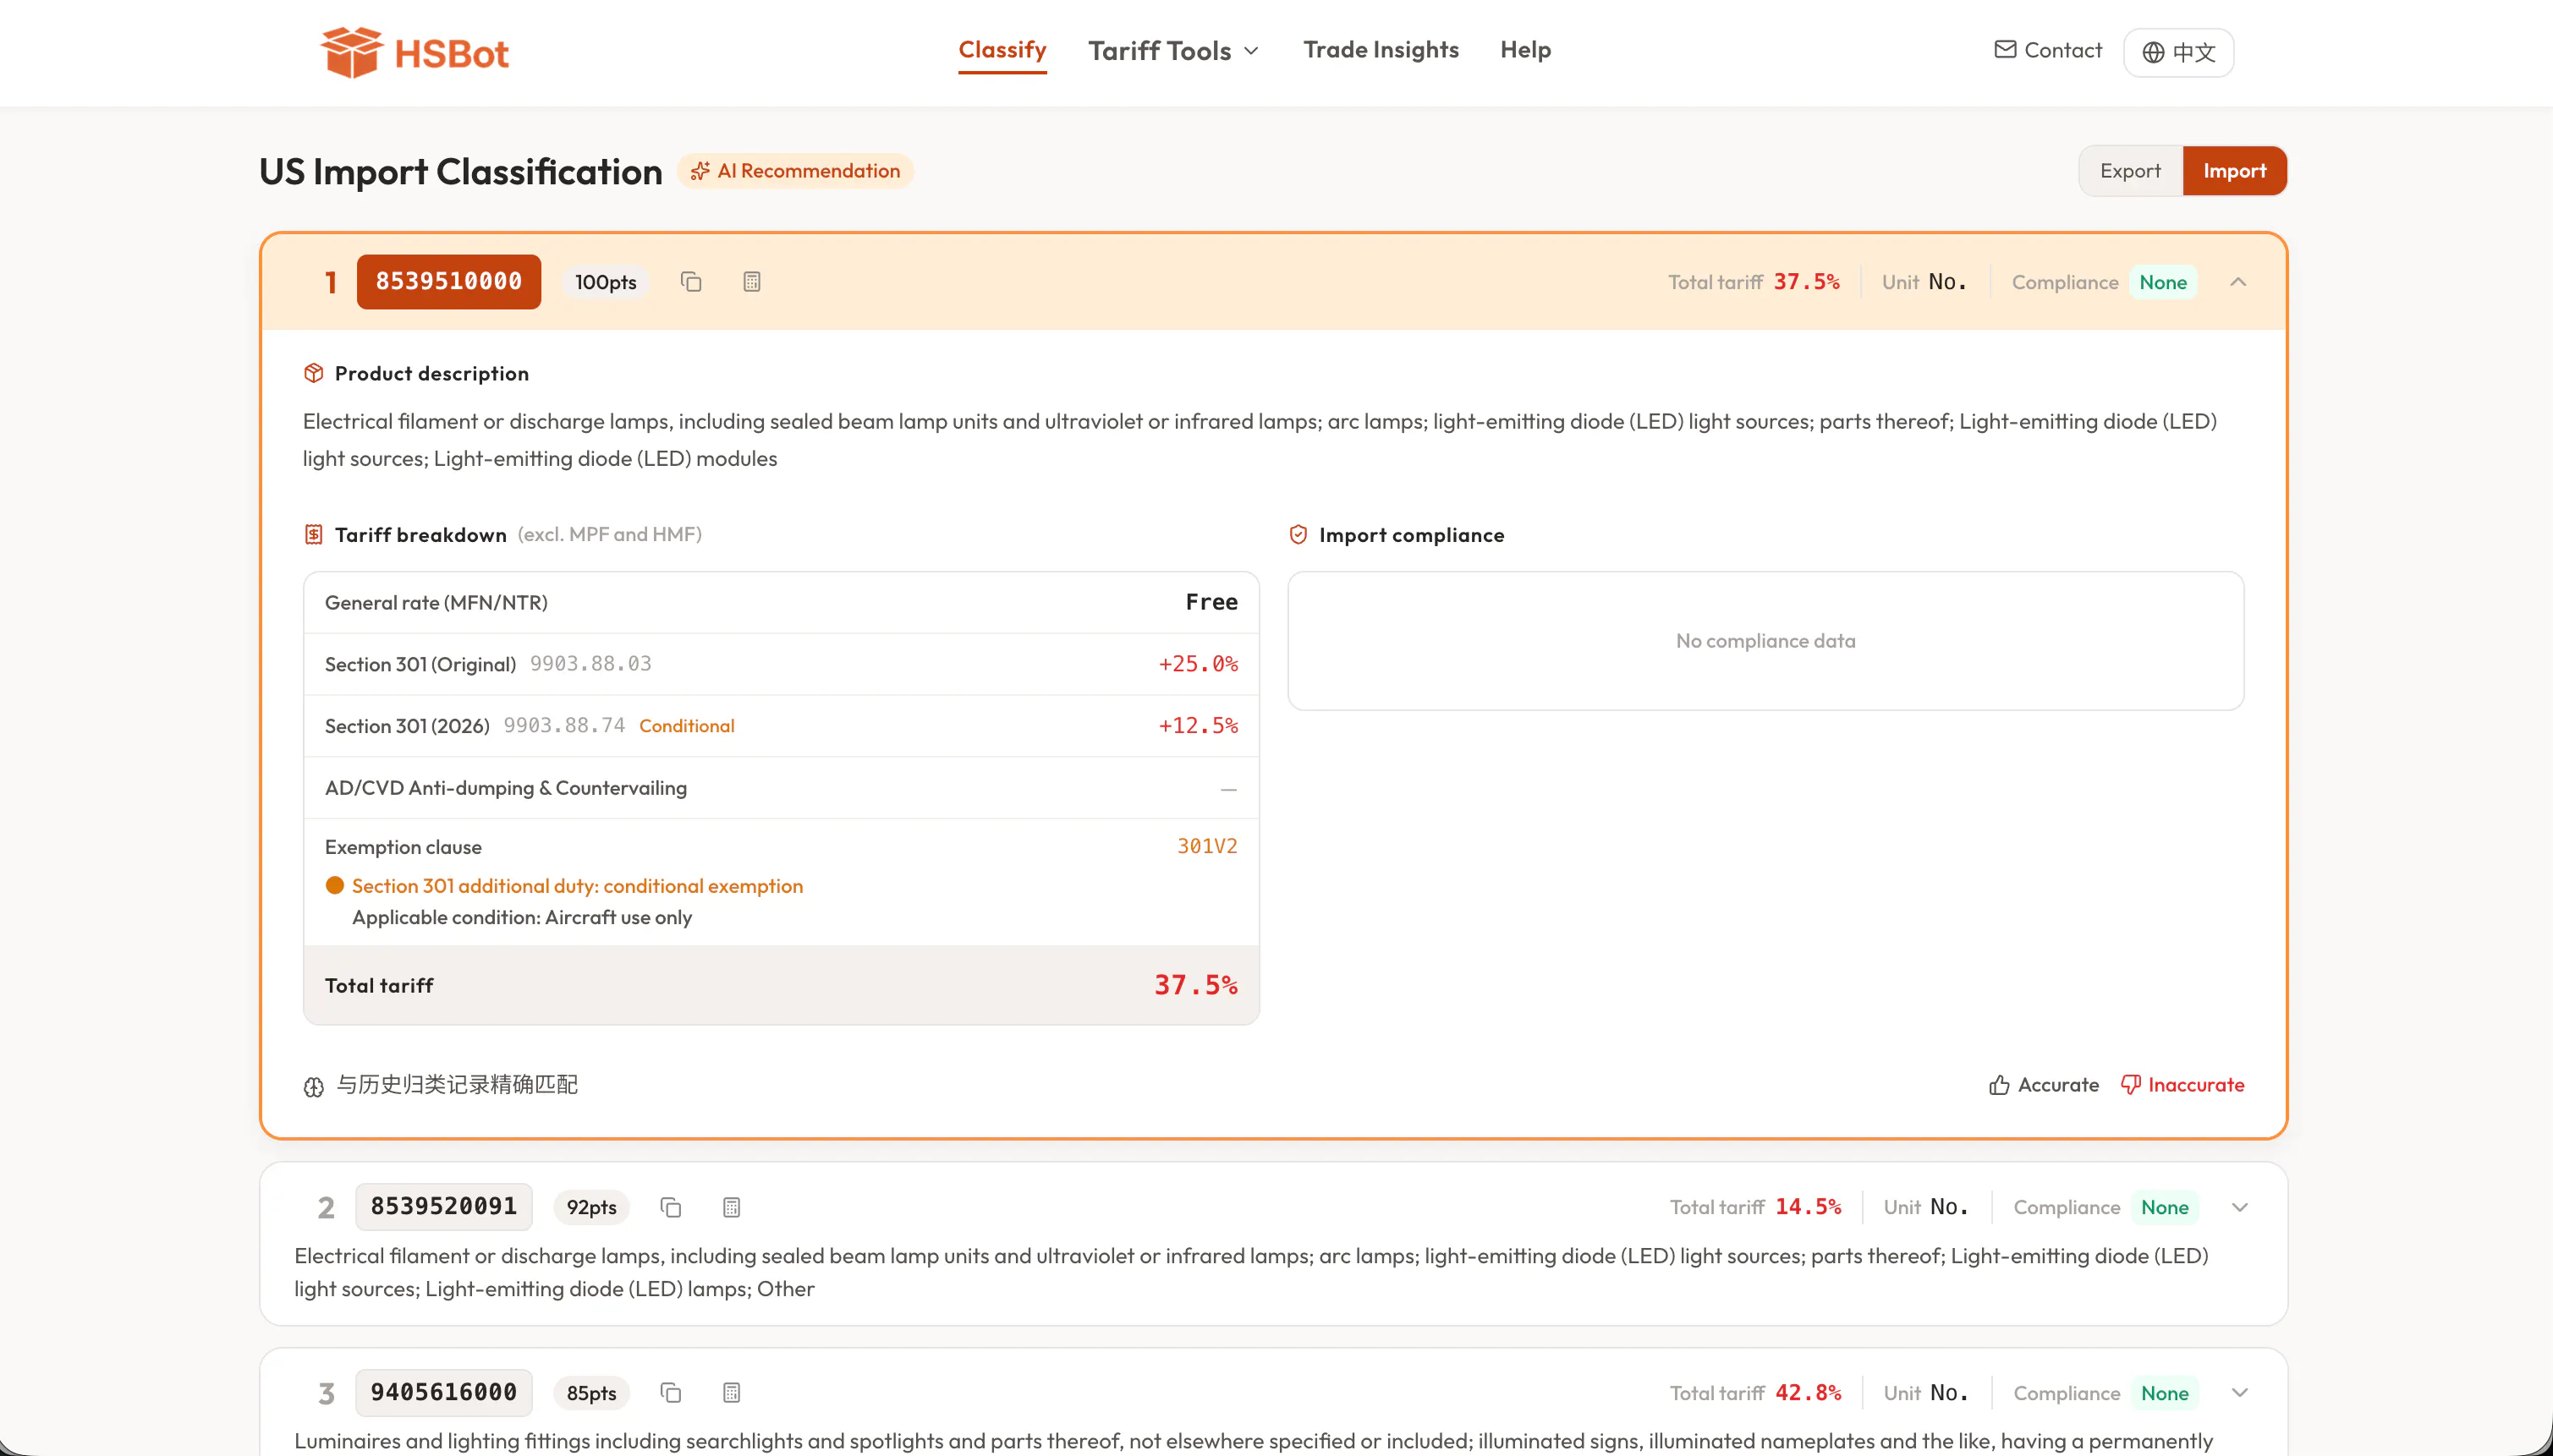Open tariff calculator for 8539510000
The width and height of the screenshot is (2553, 1456).
pyautogui.click(x=752, y=282)
